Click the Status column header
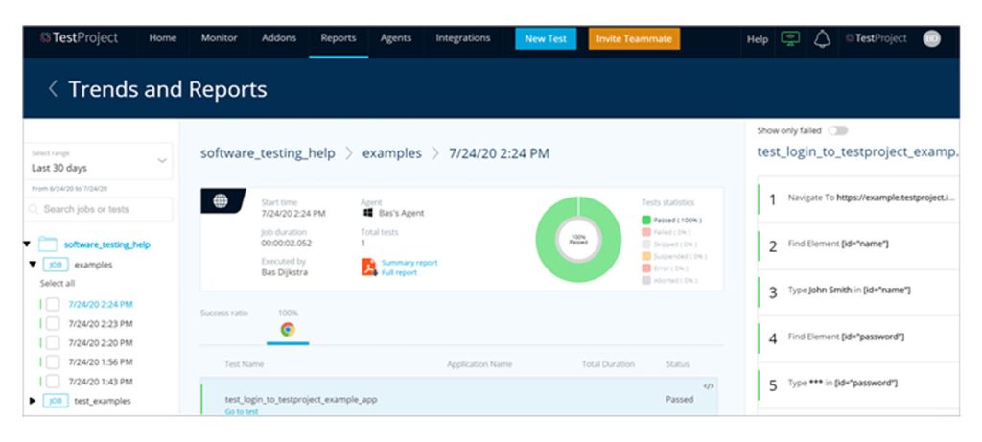This screenshot has height=442, width=982. point(678,364)
